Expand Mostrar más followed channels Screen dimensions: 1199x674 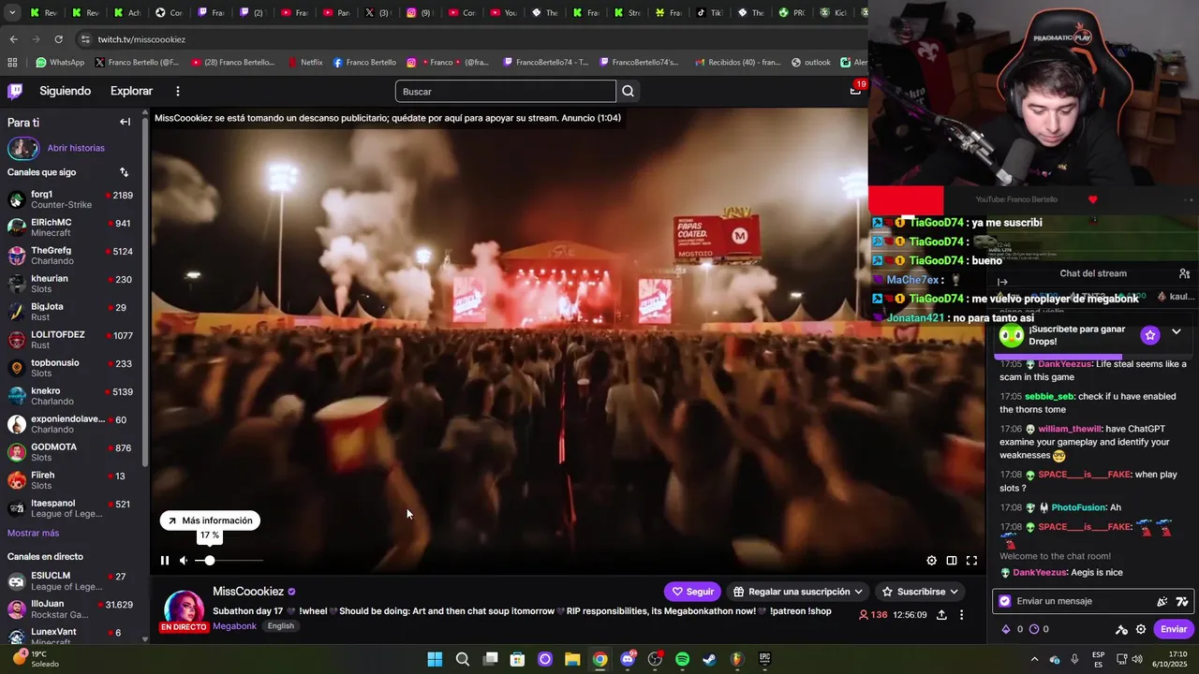[x=33, y=534]
